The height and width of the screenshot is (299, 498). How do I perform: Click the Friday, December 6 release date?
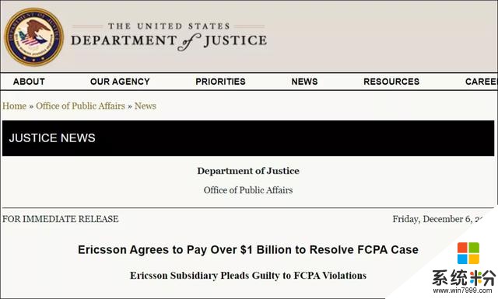(x=437, y=219)
